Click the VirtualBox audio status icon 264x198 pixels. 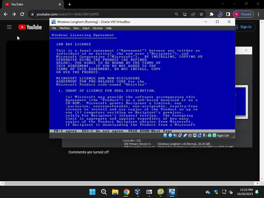[175, 135]
